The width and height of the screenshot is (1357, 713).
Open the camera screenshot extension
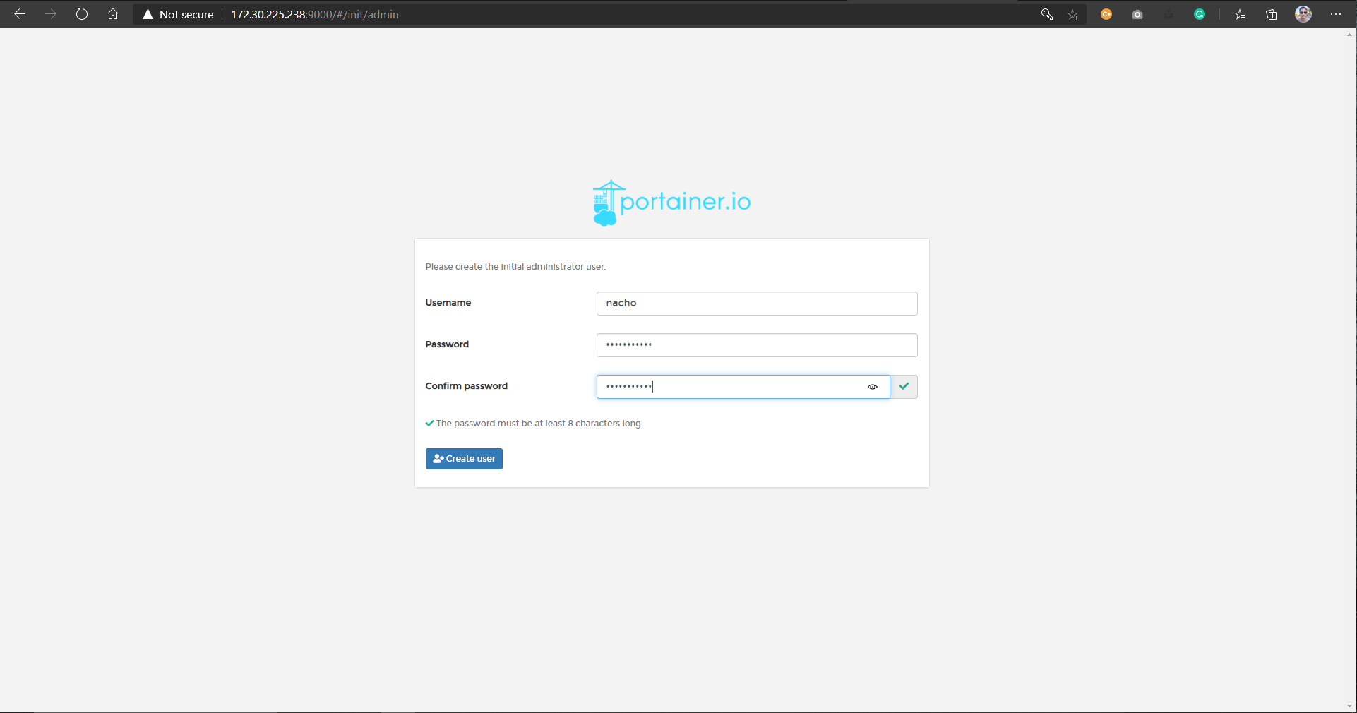pos(1137,14)
